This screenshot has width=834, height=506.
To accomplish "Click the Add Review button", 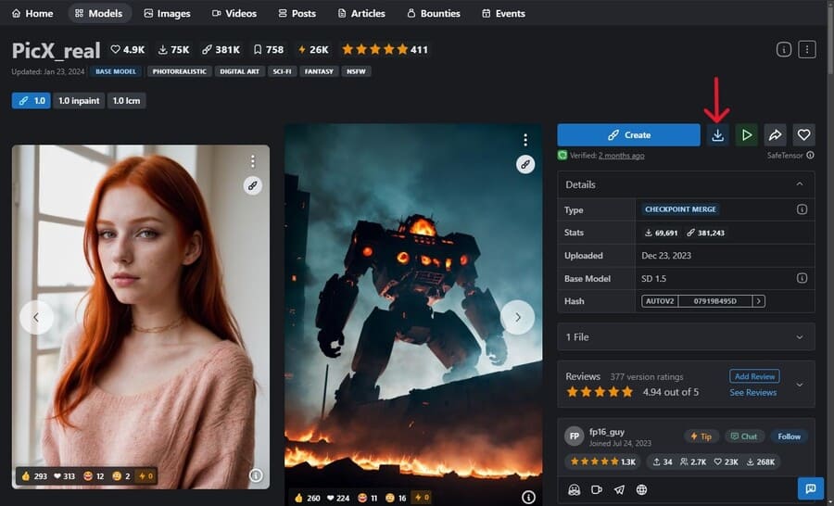I will coord(754,376).
